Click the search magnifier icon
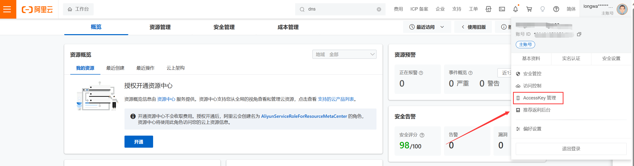This screenshot has height=166, width=634. click(x=302, y=9)
